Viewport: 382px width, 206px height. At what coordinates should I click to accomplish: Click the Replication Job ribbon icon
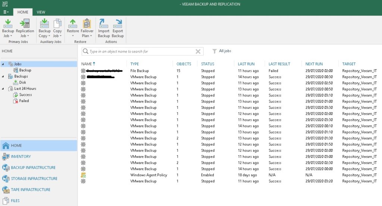(25, 28)
